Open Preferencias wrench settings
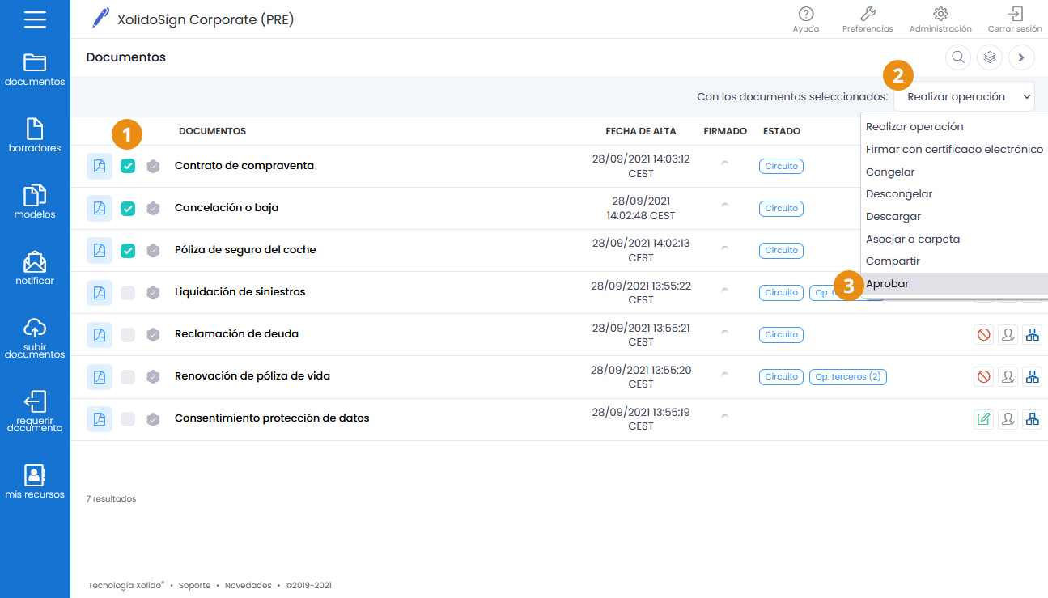1048x598 pixels. [x=868, y=19]
